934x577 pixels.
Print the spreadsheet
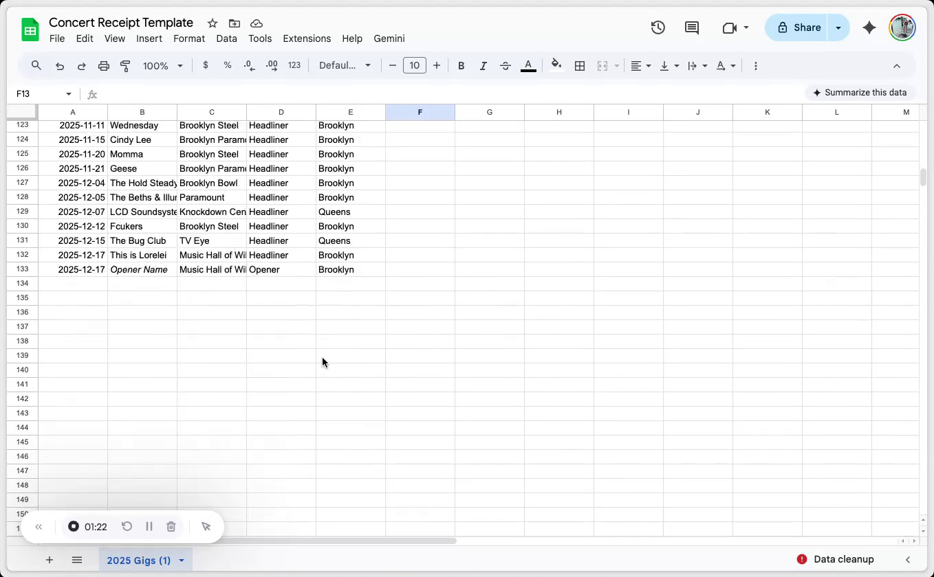(104, 66)
